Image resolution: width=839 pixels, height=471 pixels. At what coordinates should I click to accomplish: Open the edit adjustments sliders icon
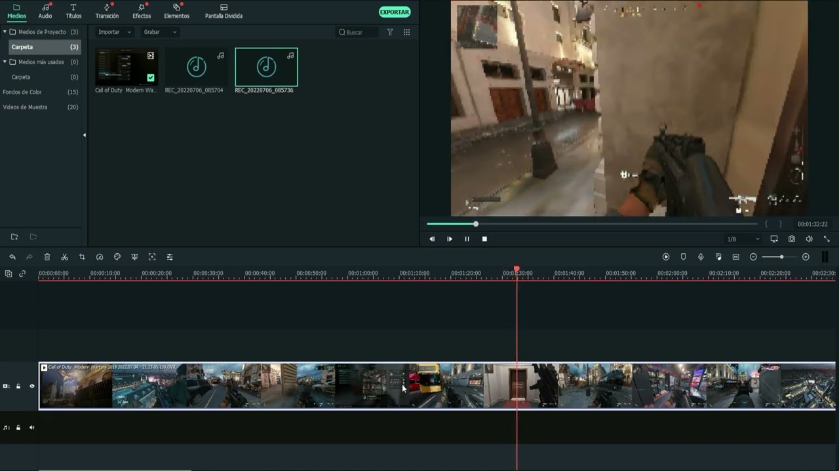click(x=170, y=257)
